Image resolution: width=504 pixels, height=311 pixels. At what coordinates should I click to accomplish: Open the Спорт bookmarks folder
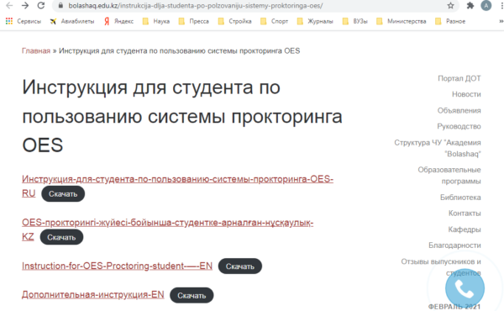[x=274, y=21]
